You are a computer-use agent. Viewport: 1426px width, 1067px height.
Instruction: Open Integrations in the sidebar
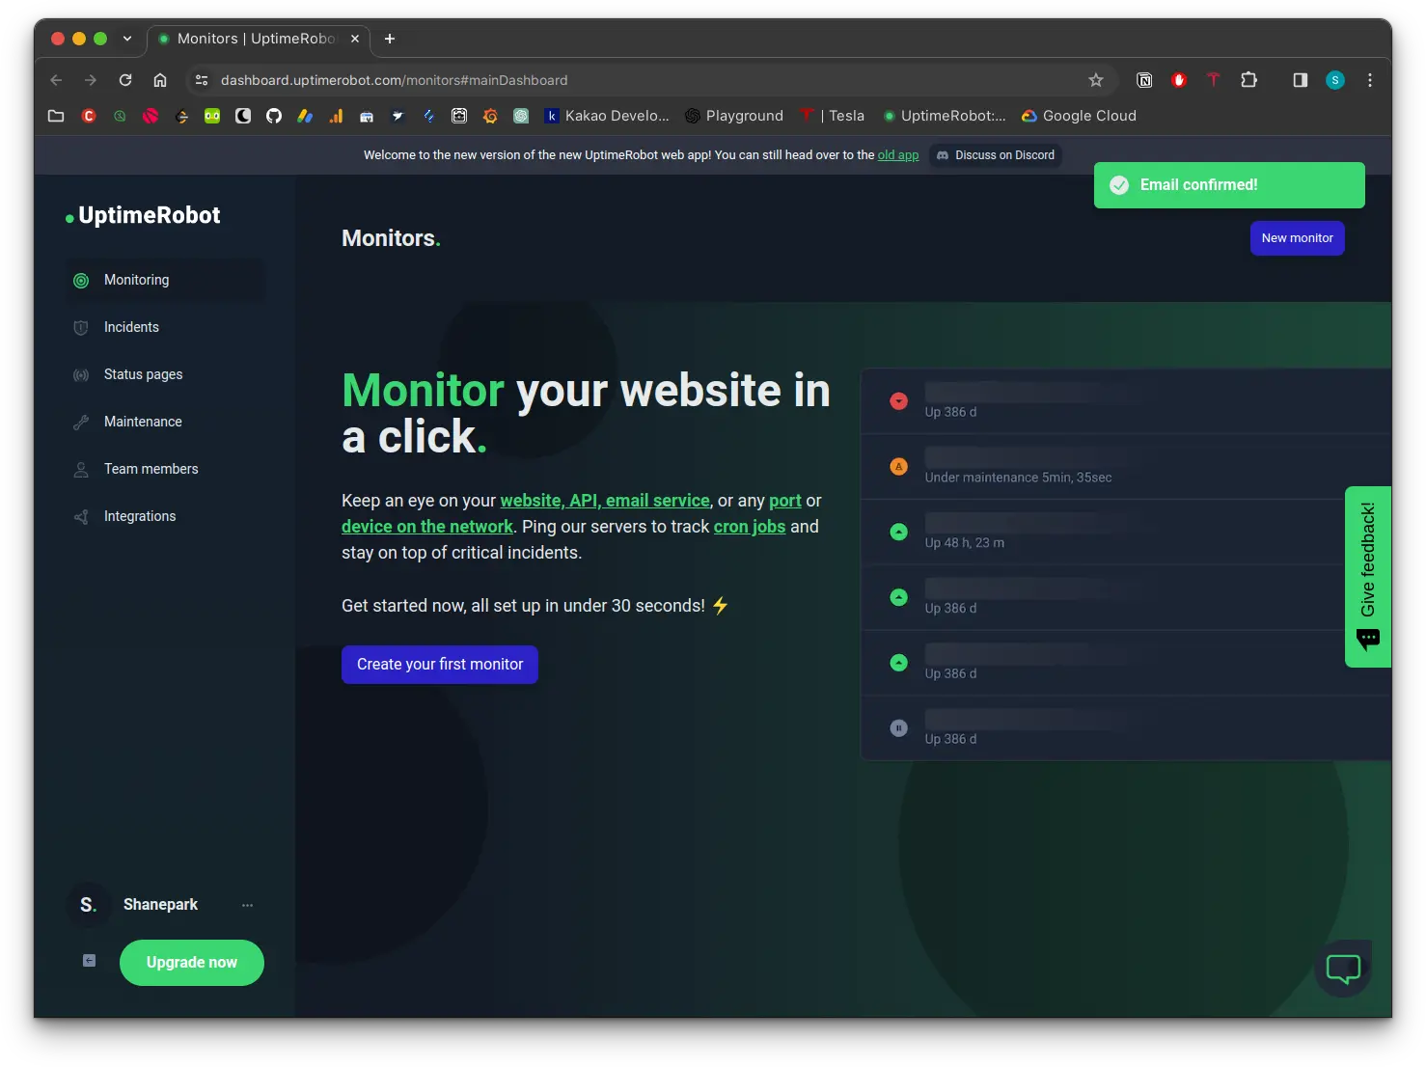[164, 516]
